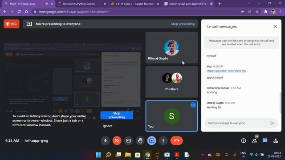Share this page icon in address bar
Image resolution: width=285 pixels, height=160 pixels.
250,12
